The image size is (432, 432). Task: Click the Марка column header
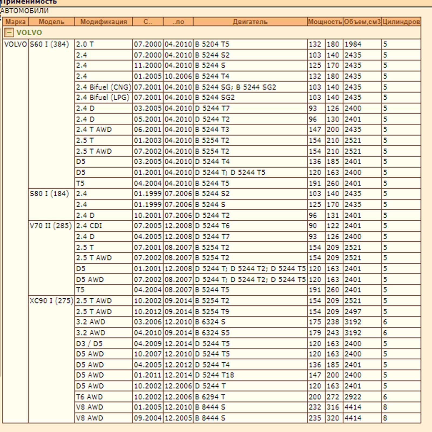pyautogui.click(x=15, y=22)
